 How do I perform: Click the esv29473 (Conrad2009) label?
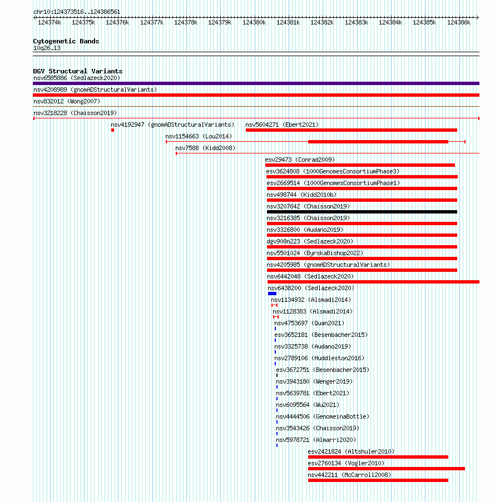pos(300,160)
